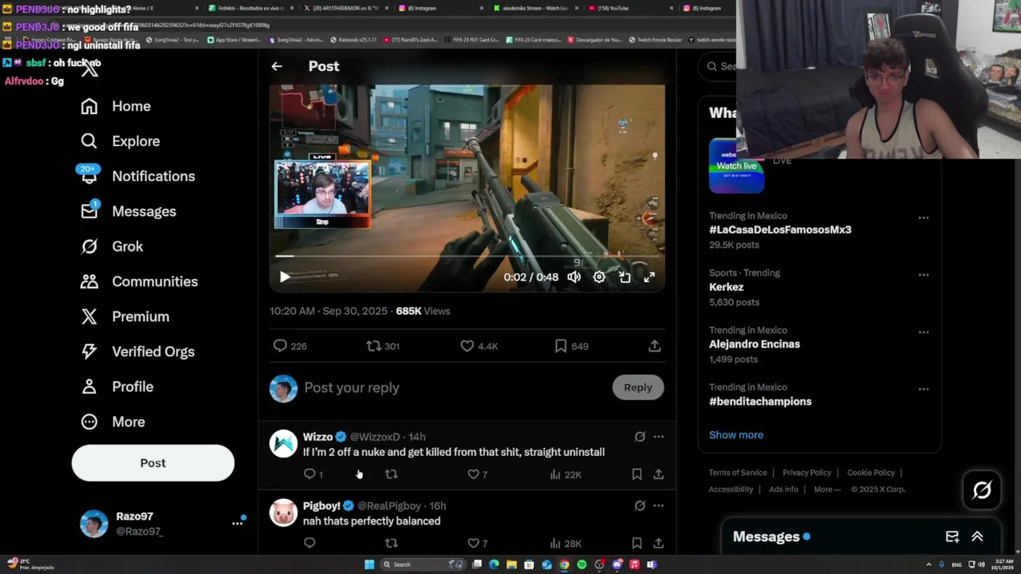Open Premium in the sidebar

(124, 316)
